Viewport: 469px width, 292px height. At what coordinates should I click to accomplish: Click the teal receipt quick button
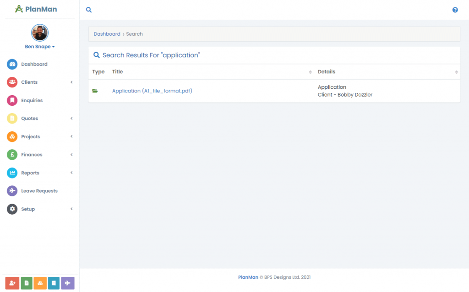(54, 283)
